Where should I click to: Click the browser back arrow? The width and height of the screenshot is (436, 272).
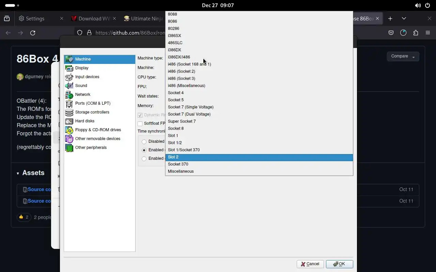click(8, 33)
